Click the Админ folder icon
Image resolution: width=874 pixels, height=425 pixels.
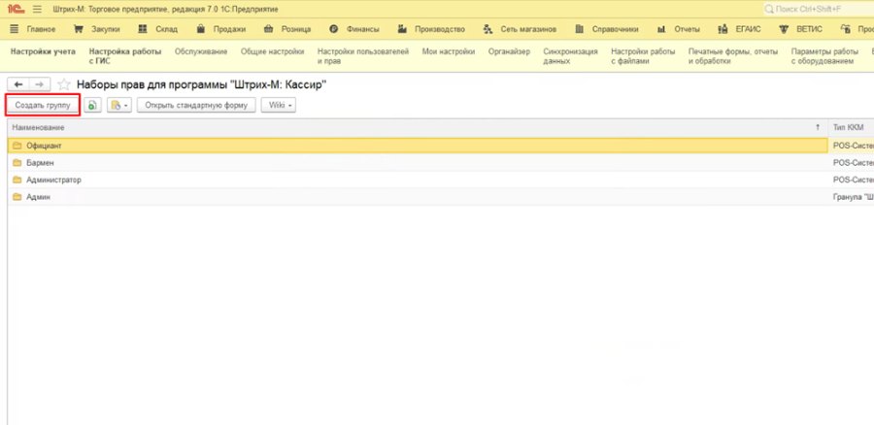[17, 197]
